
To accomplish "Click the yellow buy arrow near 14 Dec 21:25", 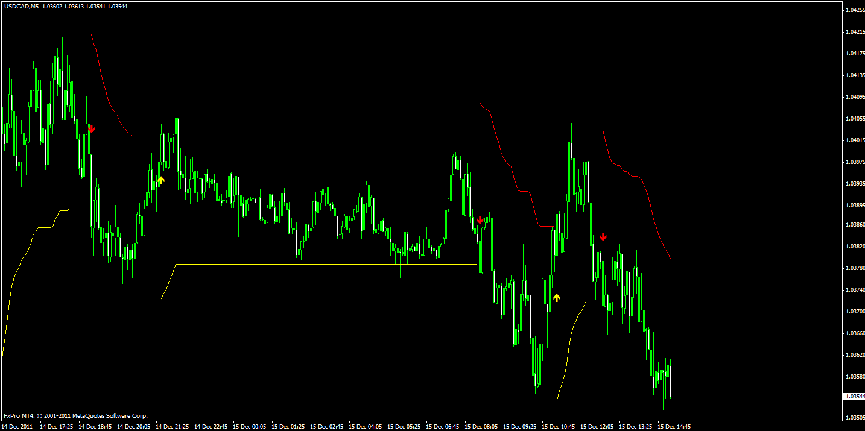I will (161, 180).
